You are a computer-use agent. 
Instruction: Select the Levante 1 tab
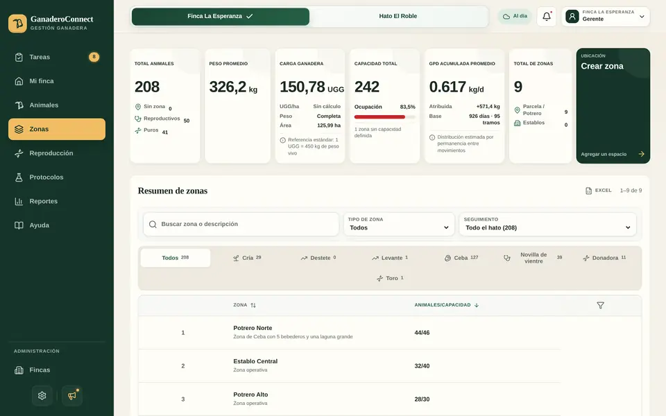(390, 258)
